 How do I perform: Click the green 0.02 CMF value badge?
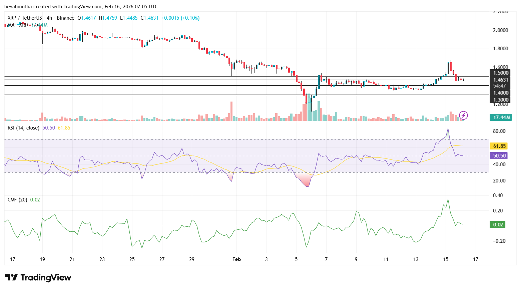[498, 225]
